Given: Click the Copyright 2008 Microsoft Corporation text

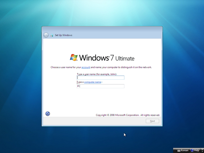Looking at the screenshot, I should [128, 115].
